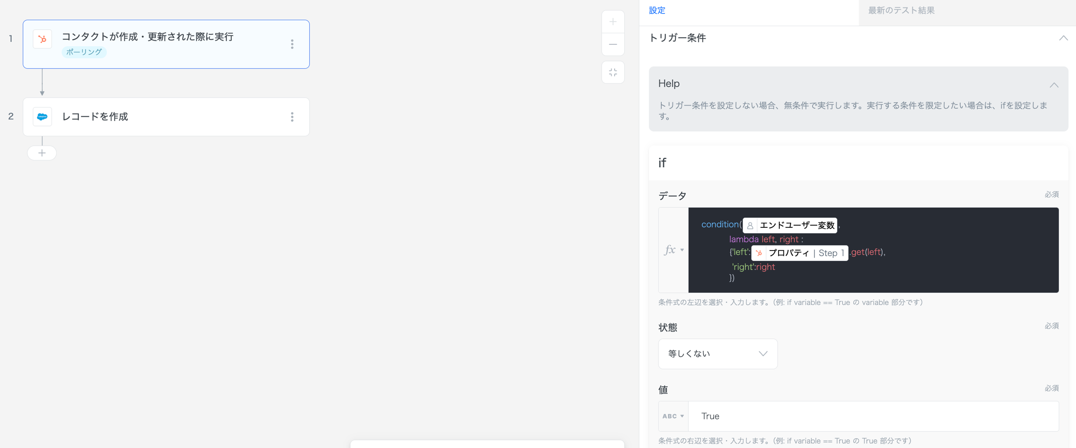Screen dimensions: 1076x448
Task: Open the three-dot menu for step 1
Action: tap(292, 44)
